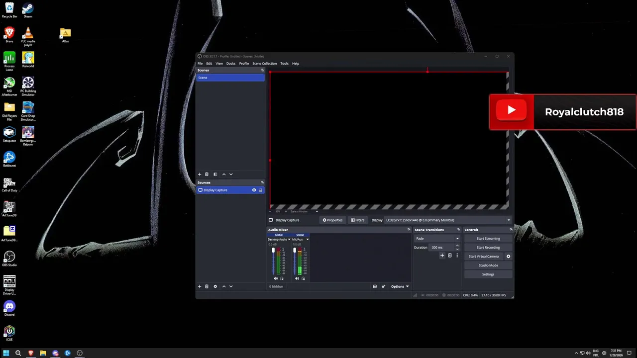Open the Edit menu

[x=209, y=64]
